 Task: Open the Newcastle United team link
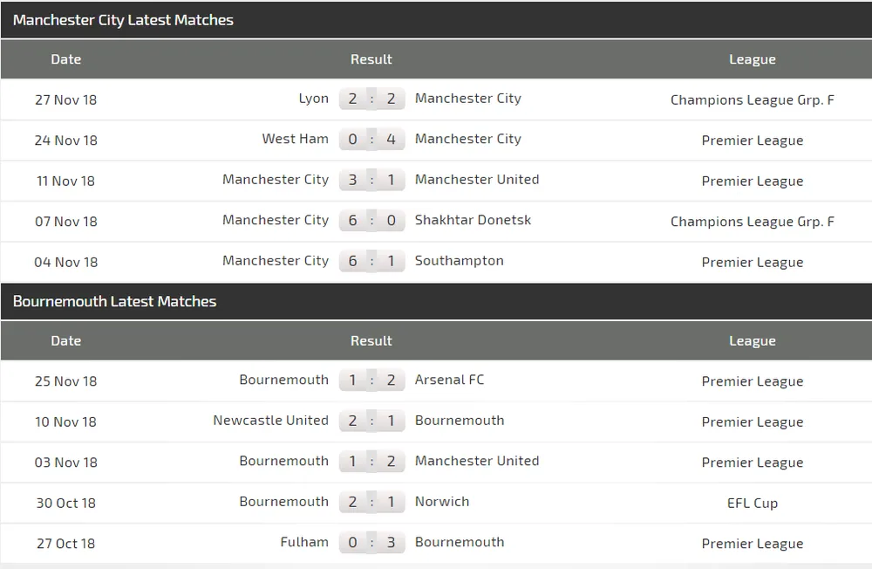tap(271, 421)
